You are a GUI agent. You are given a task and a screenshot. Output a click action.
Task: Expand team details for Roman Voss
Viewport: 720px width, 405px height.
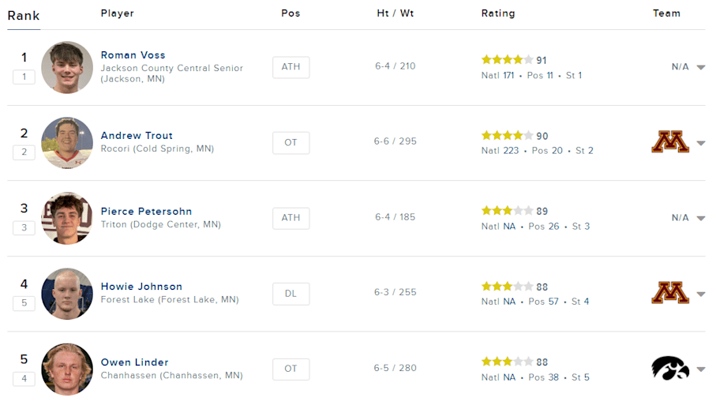coord(701,68)
